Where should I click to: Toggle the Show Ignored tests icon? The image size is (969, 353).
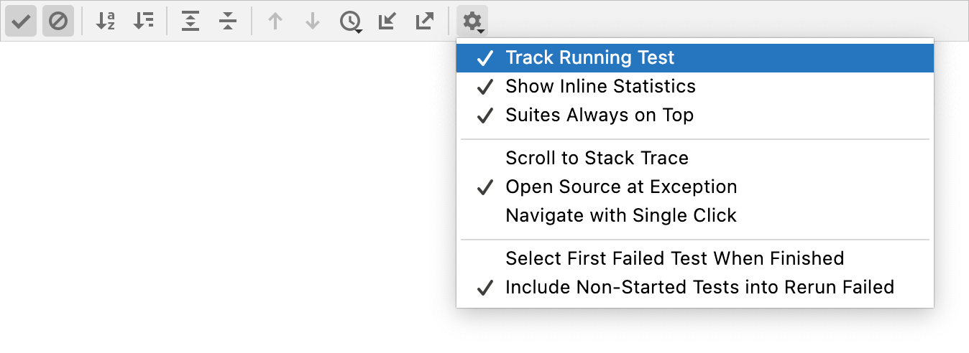pyautogui.click(x=58, y=22)
